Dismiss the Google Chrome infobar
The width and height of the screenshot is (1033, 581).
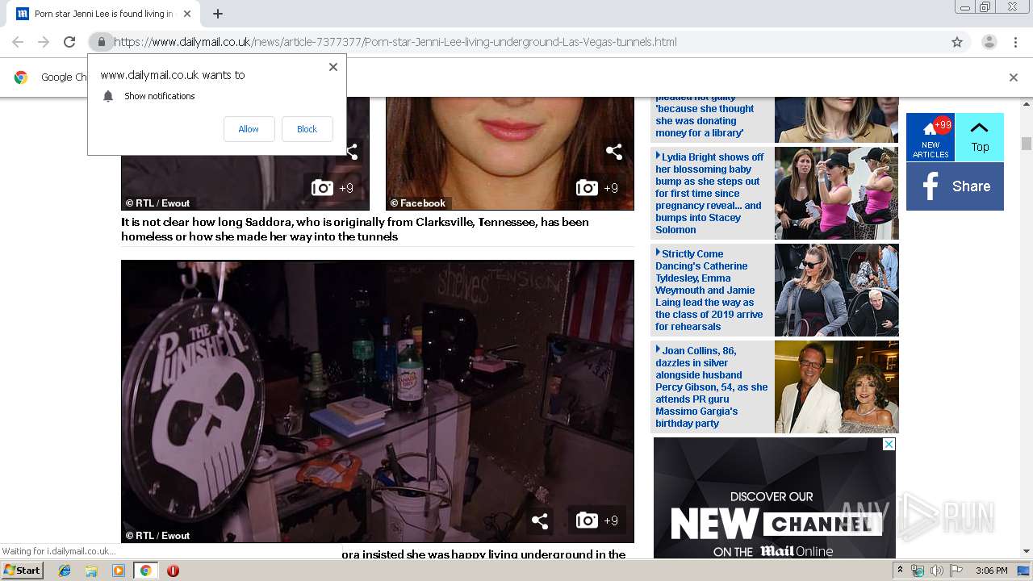[x=1014, y=77]
